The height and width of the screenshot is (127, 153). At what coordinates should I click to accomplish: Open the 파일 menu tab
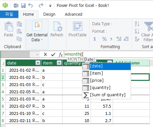tap(9, 14)
